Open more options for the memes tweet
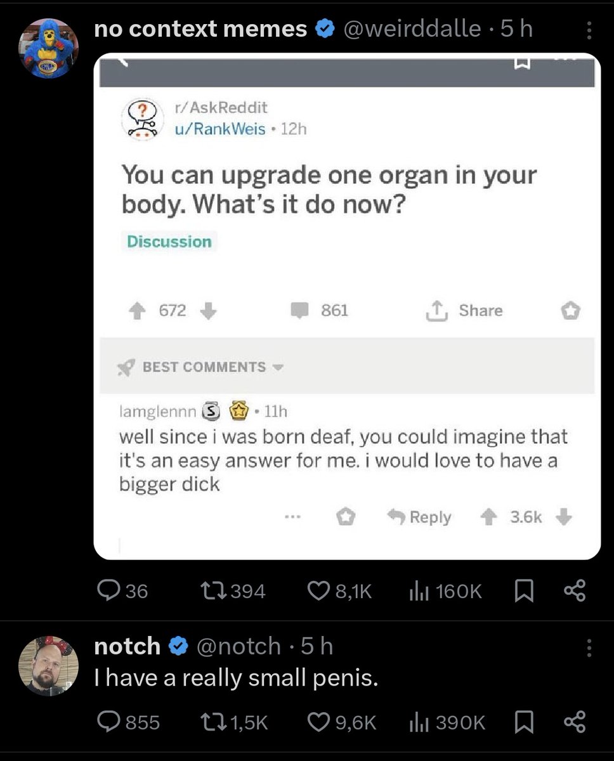Image resolution: width=614 pixels, height=761 pixels. pos(589,30)
